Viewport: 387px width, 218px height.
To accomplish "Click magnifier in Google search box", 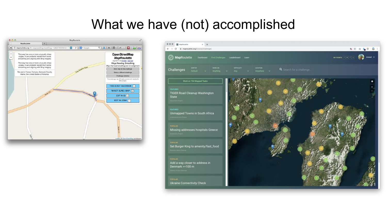I will [99, 48].
